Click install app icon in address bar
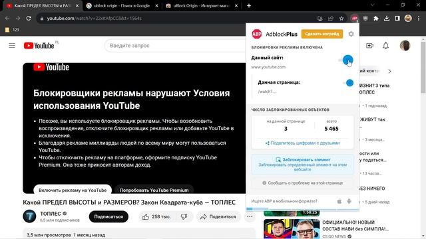Screen dimensions: 426x239 [x=320, y=19]
